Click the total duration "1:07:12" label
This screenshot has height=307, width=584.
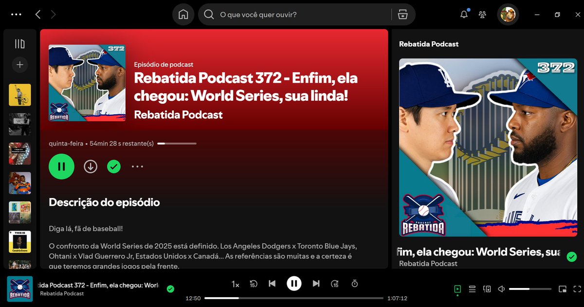(x=397, y=298)
